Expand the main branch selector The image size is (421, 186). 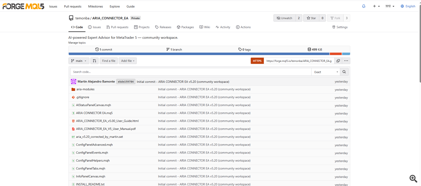point(79,61)
